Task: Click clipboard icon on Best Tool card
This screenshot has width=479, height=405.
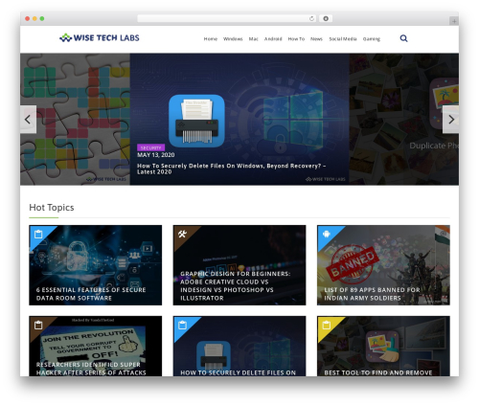Action: coord(327,325)
